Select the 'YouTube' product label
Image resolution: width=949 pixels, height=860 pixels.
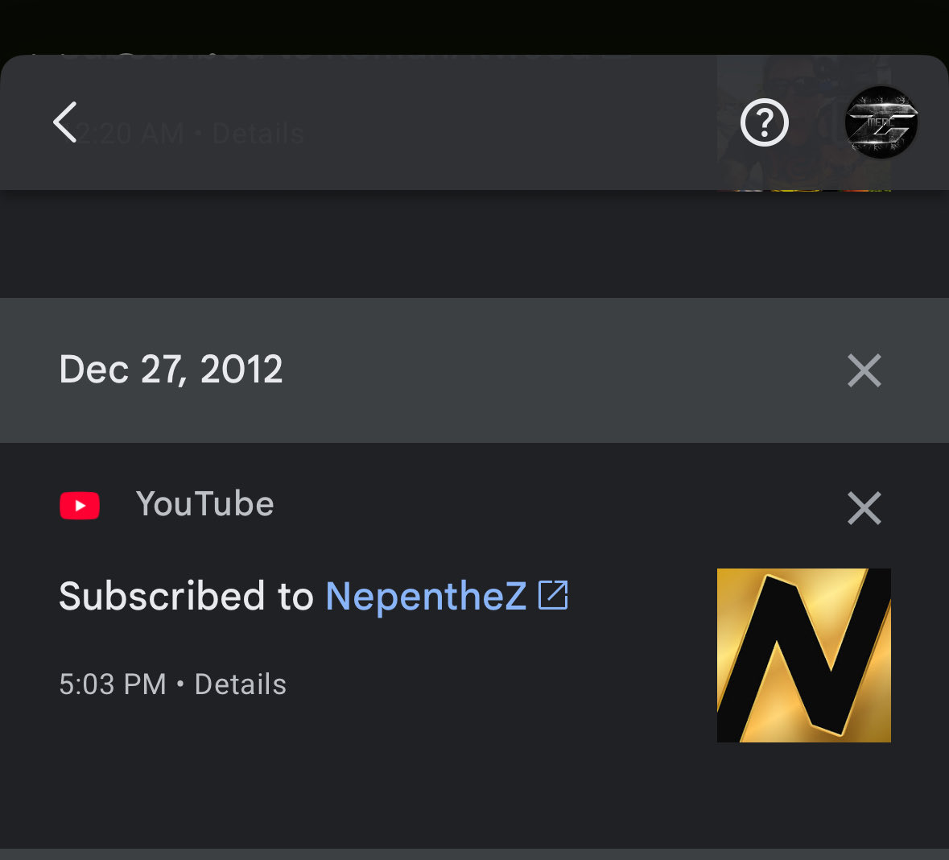[x=205, y=504]
